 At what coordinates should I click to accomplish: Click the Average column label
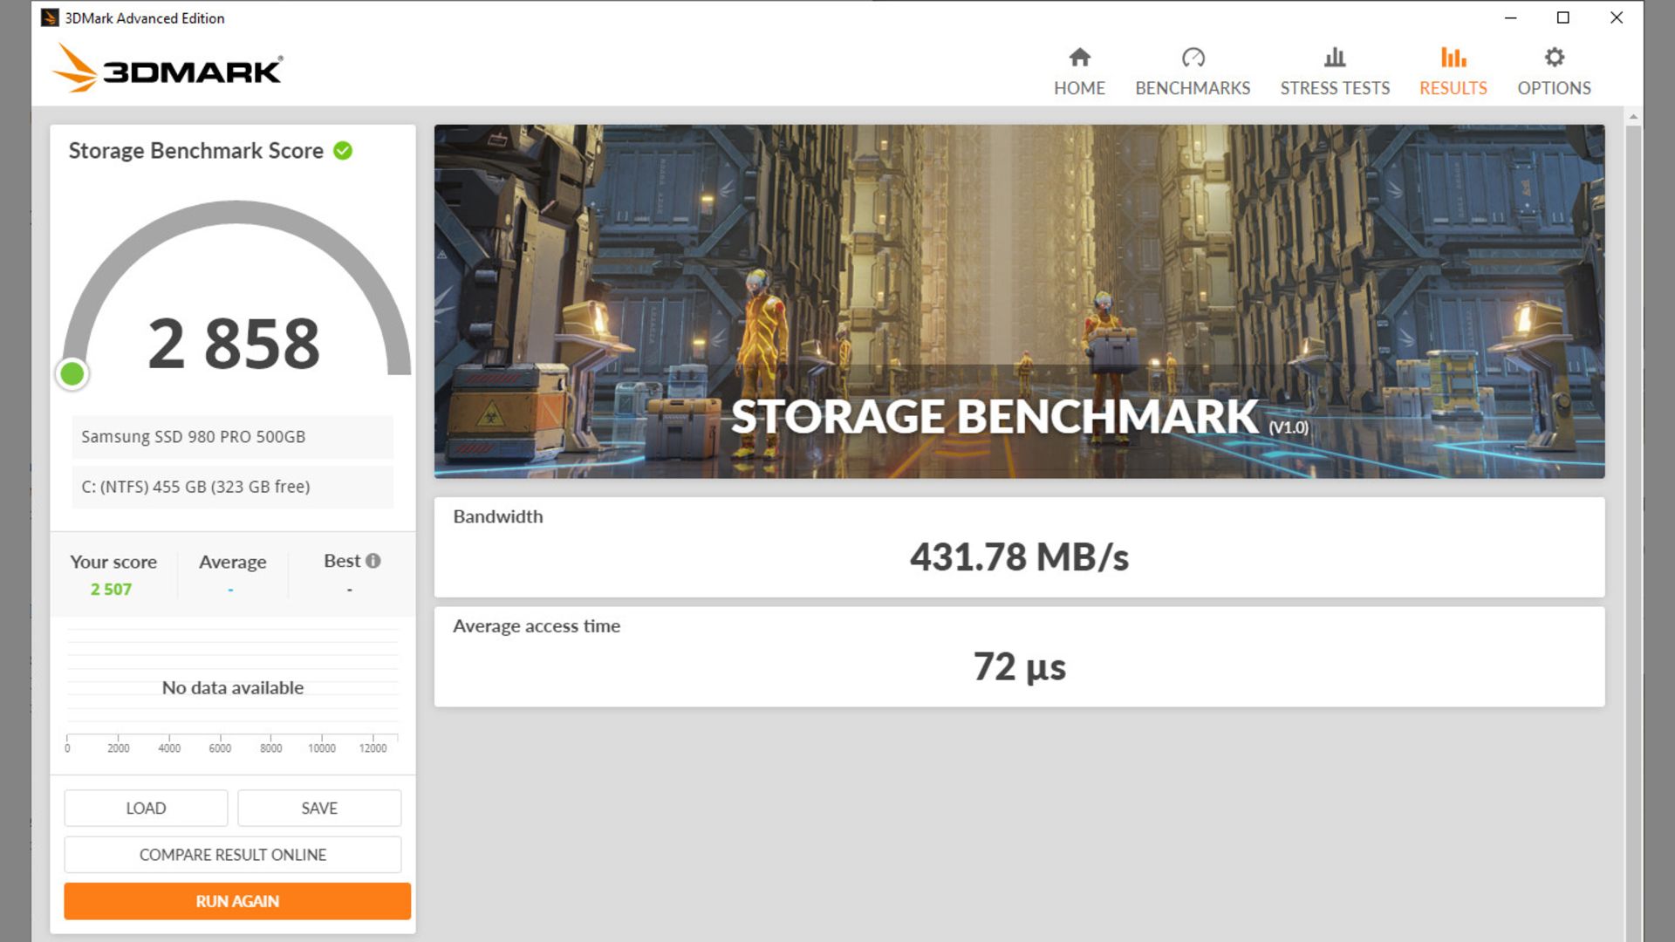[x=232, y=563]
